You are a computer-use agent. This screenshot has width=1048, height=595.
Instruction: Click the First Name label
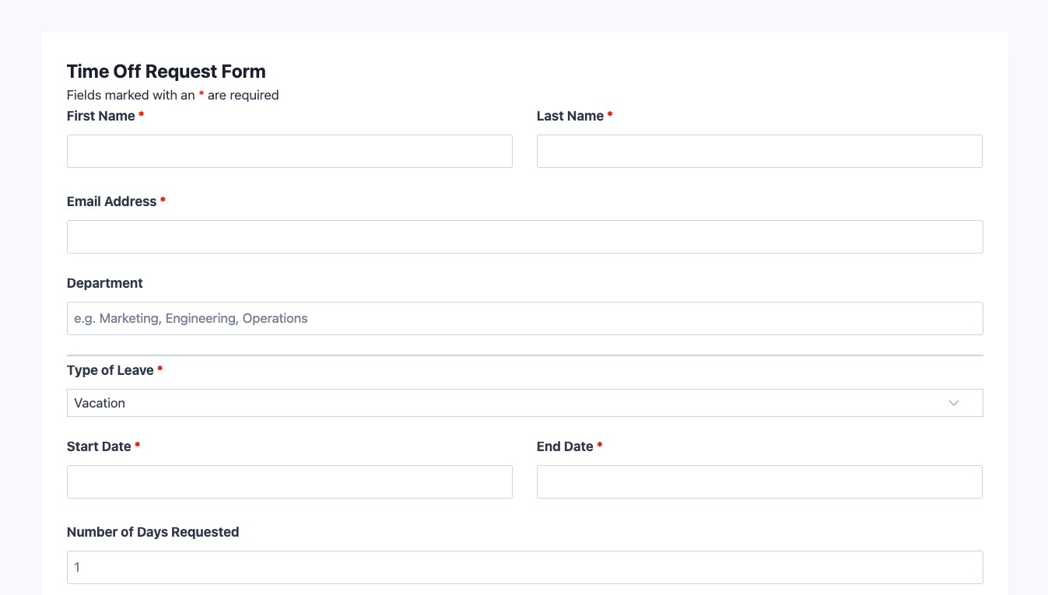(x=100, y=116)
